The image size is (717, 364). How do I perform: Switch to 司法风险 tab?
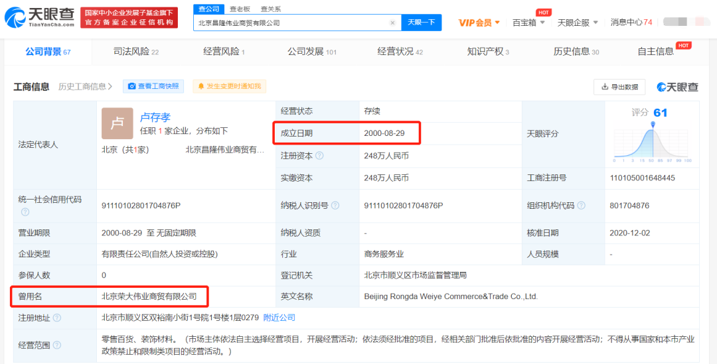tap(136, 52)
